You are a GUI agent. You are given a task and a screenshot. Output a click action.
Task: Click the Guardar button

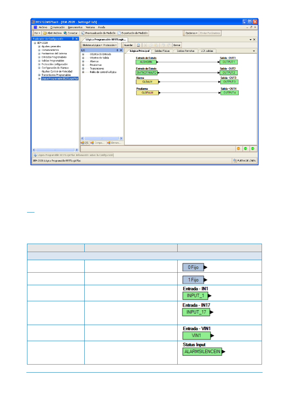128,45
